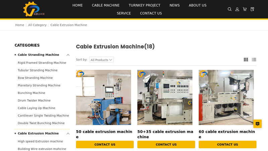This screenshot has height=151, width=268.
Task: Select Building Wire extrusion mahcine
Action: (x=42, y=149)
